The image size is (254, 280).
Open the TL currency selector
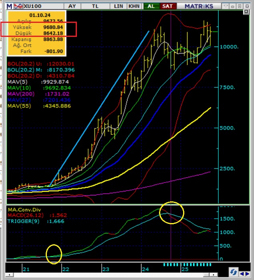95,6
